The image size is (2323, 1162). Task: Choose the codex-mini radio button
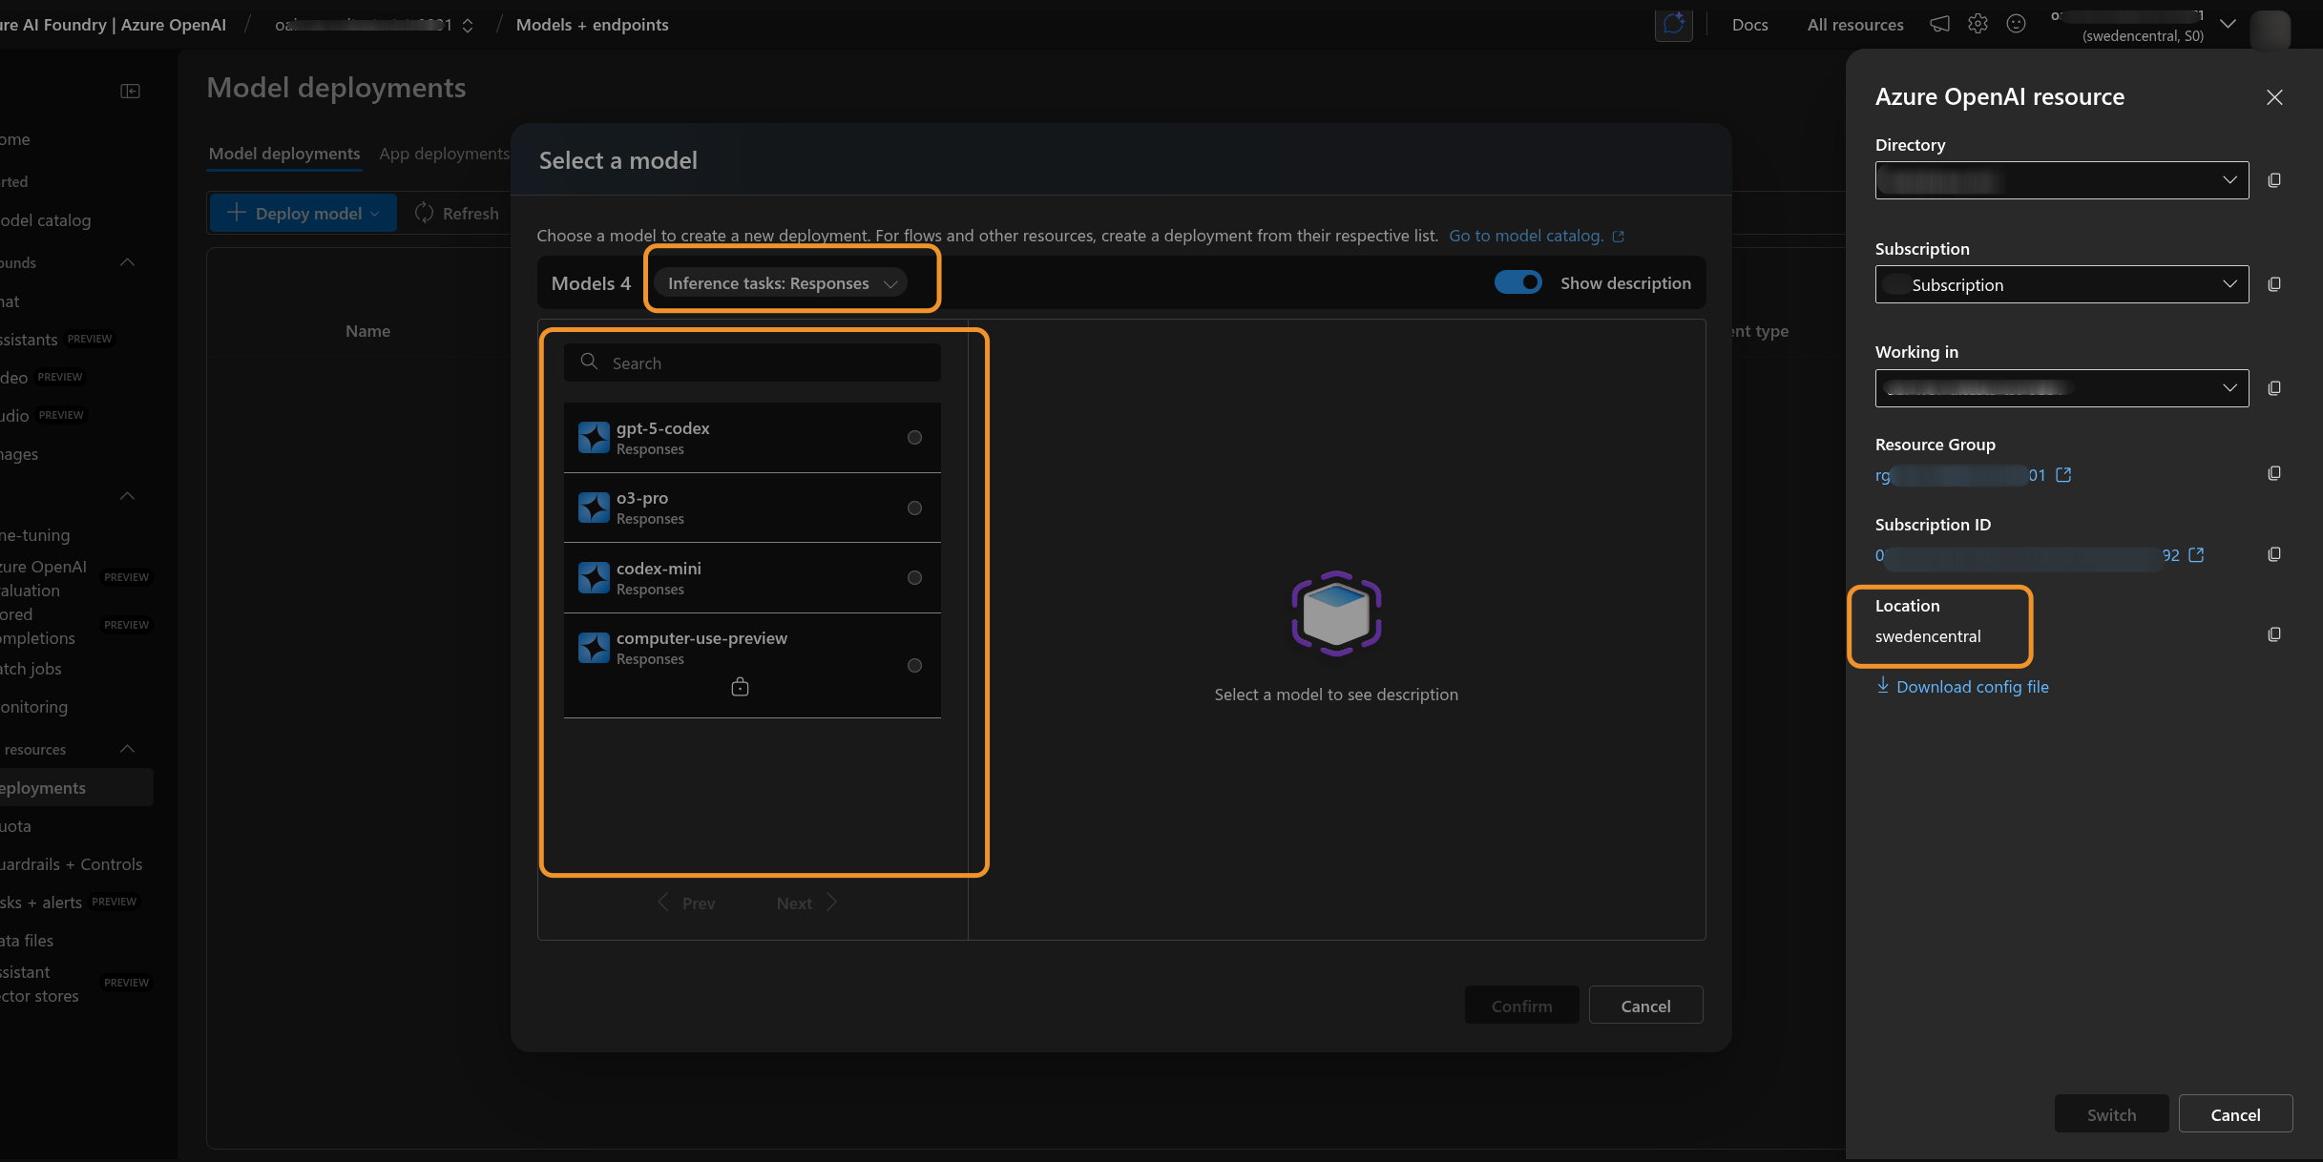(914, 578)
